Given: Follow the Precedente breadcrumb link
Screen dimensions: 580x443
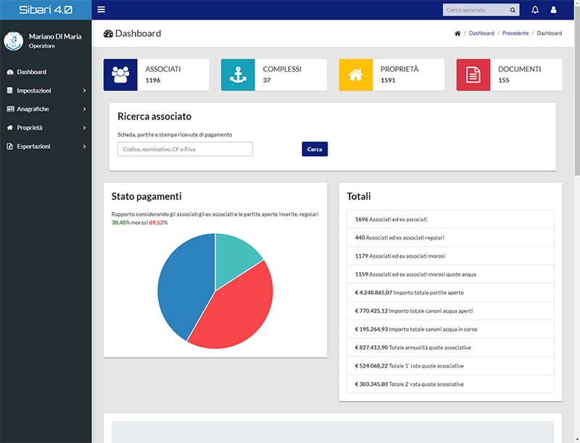Looking at the screenshot, I should [515, 33].
